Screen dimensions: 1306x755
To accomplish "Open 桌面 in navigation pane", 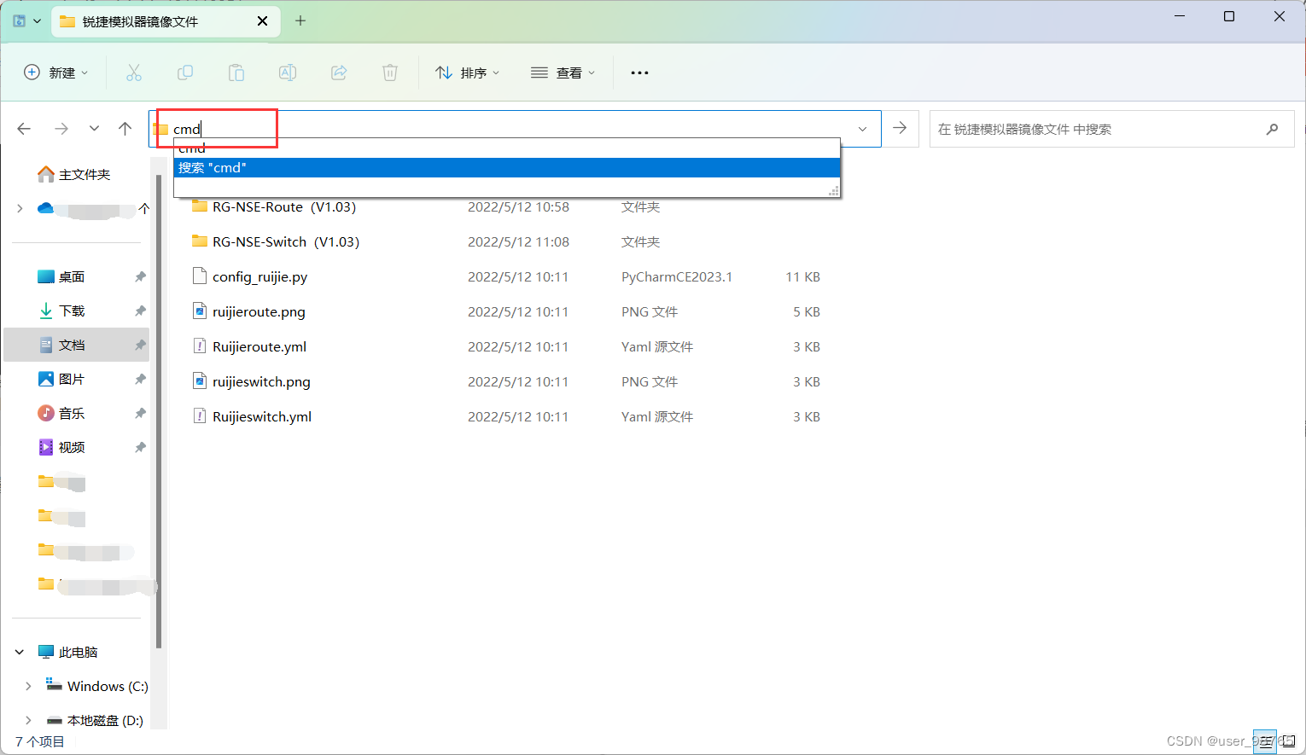I will (72, 276).
